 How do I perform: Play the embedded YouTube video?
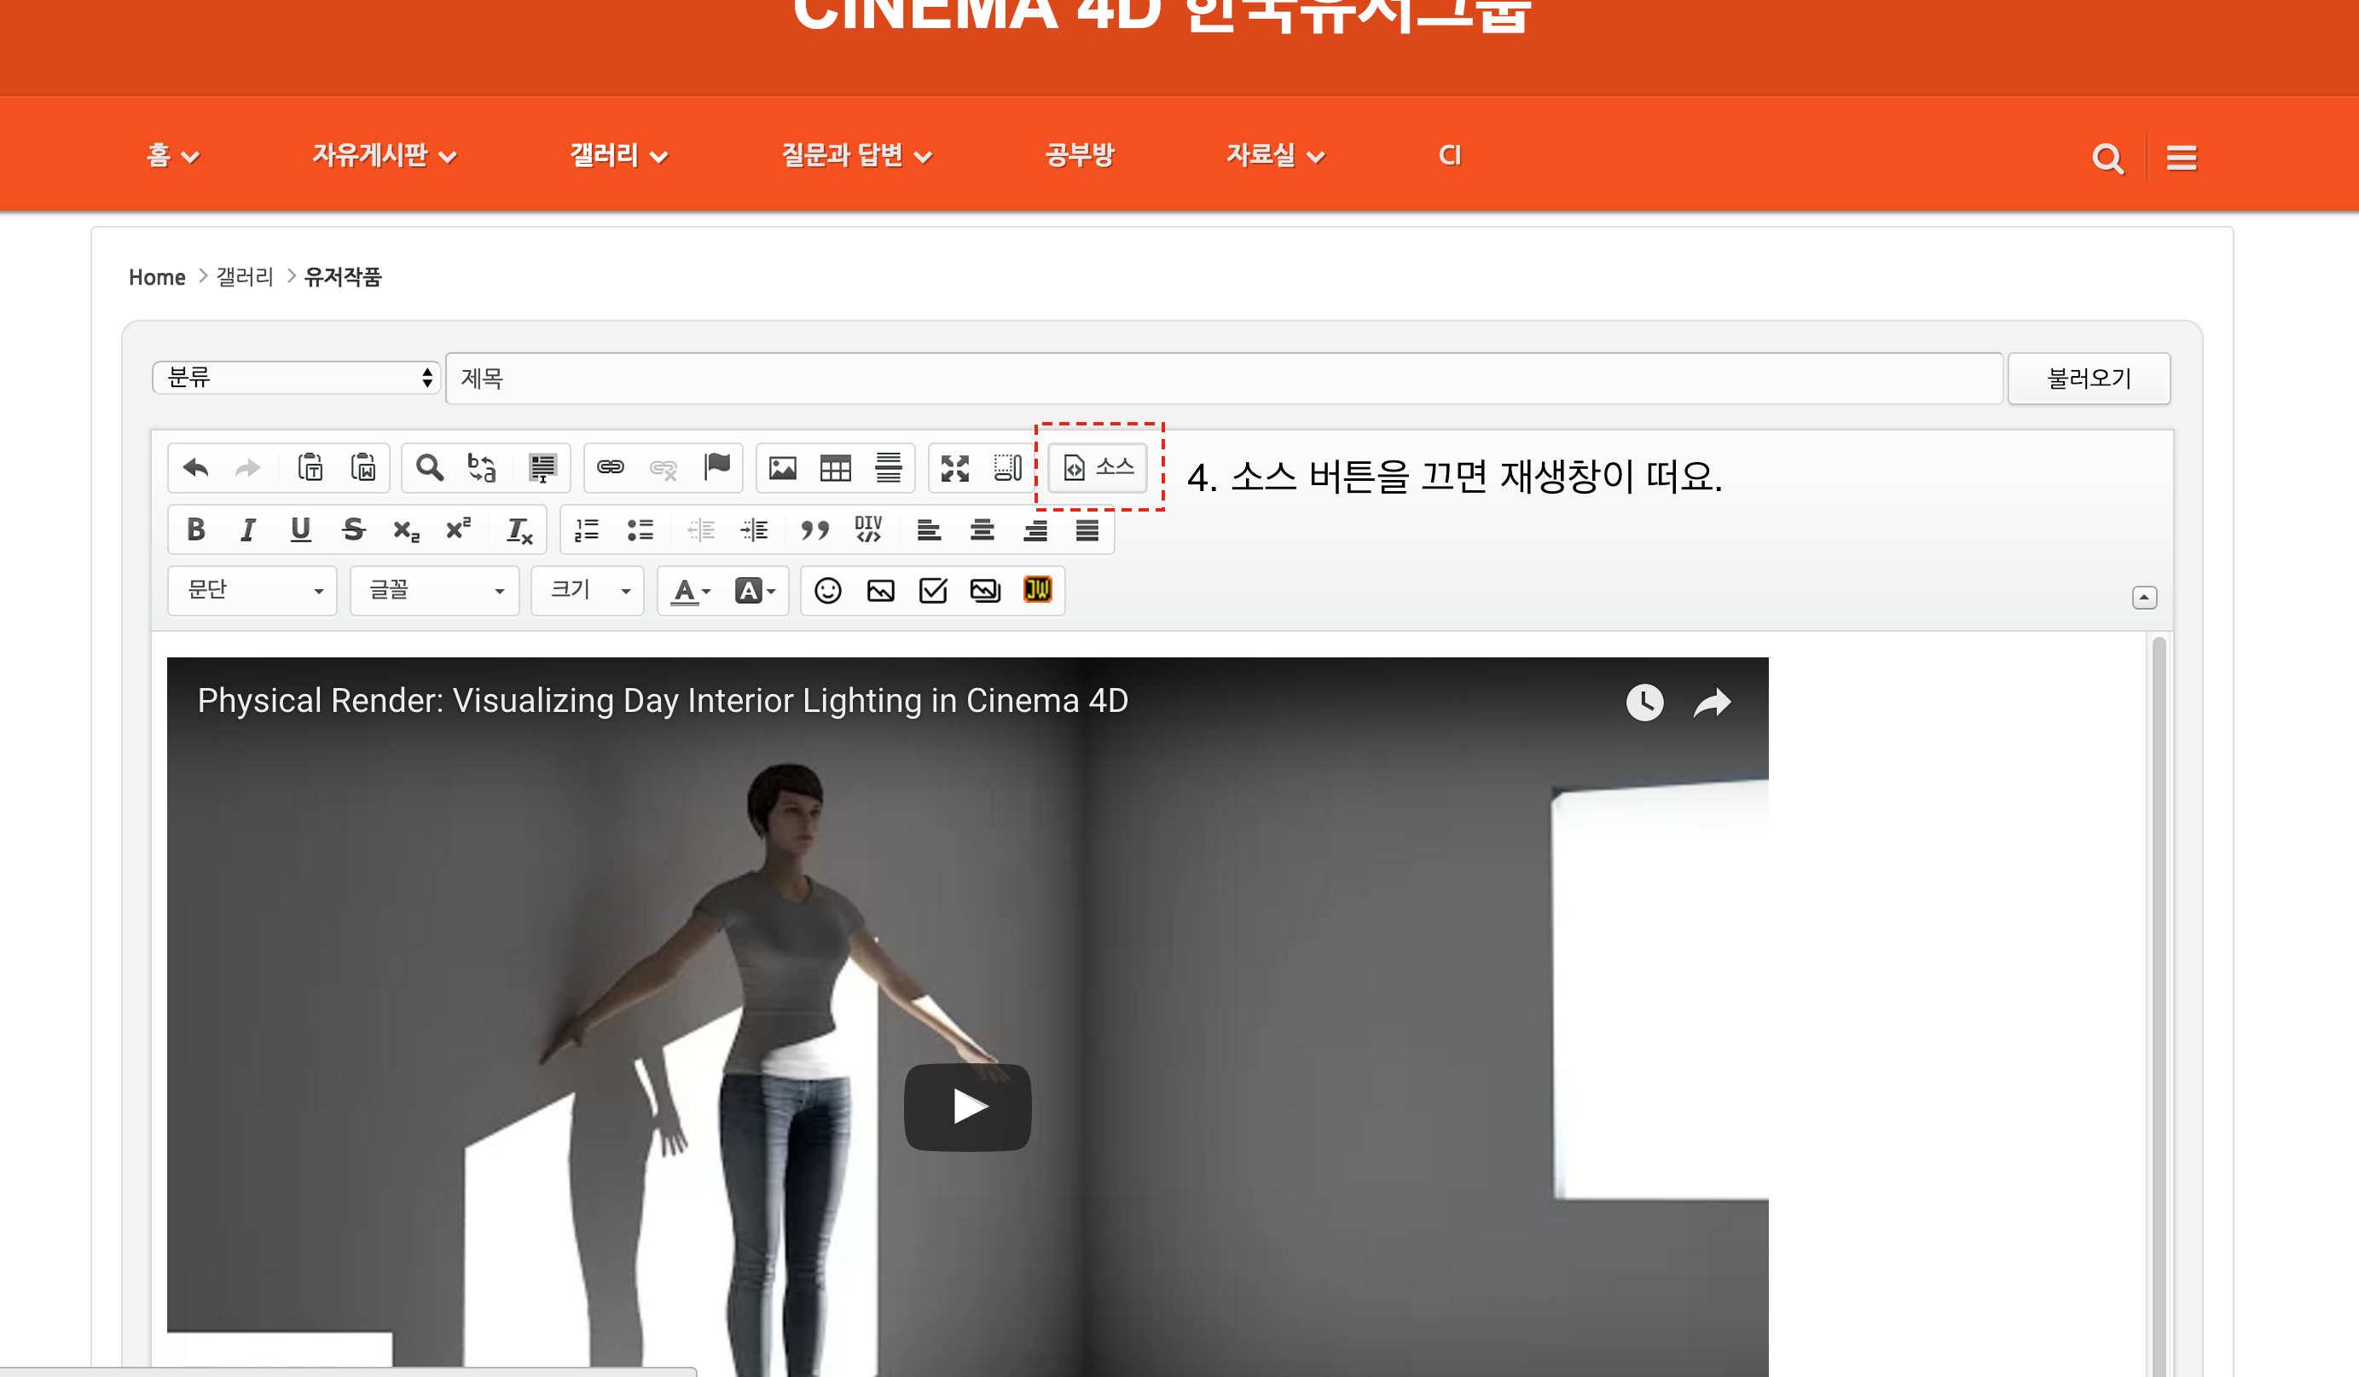967,1107
